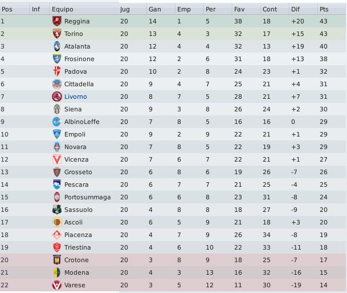Screen dimensions: 347x293
Task: Open the Livorno team name link
Action: click(x=75, y=97)
